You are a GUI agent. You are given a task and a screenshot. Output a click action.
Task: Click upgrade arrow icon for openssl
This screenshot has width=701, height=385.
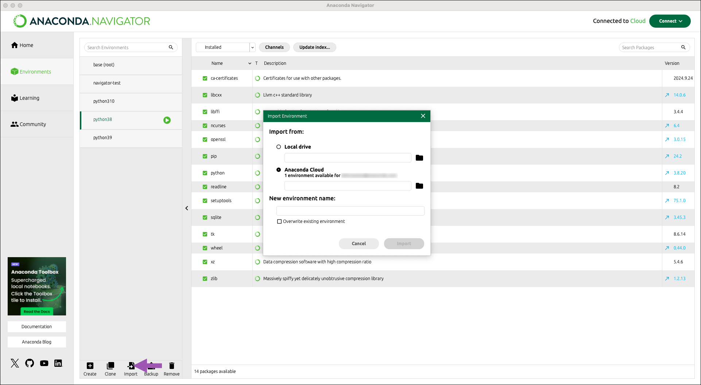point(667,140)
